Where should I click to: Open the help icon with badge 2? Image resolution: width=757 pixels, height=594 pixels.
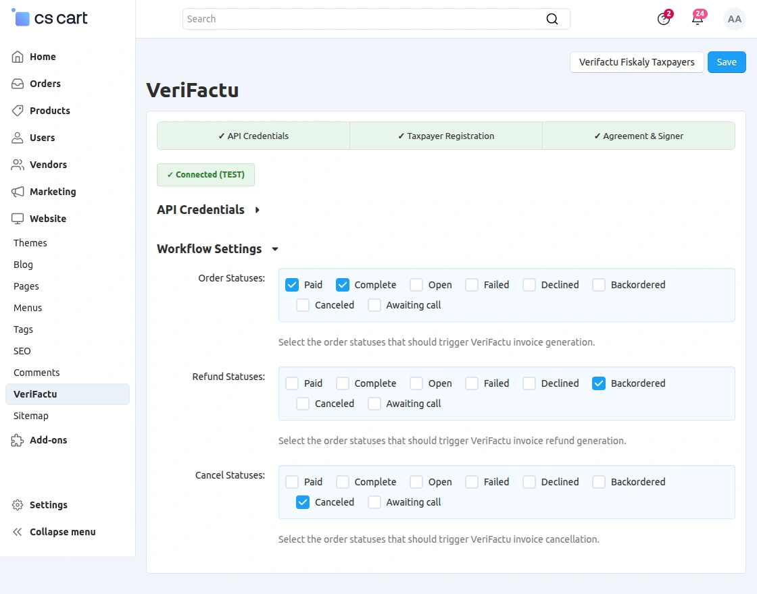[664, 19]
